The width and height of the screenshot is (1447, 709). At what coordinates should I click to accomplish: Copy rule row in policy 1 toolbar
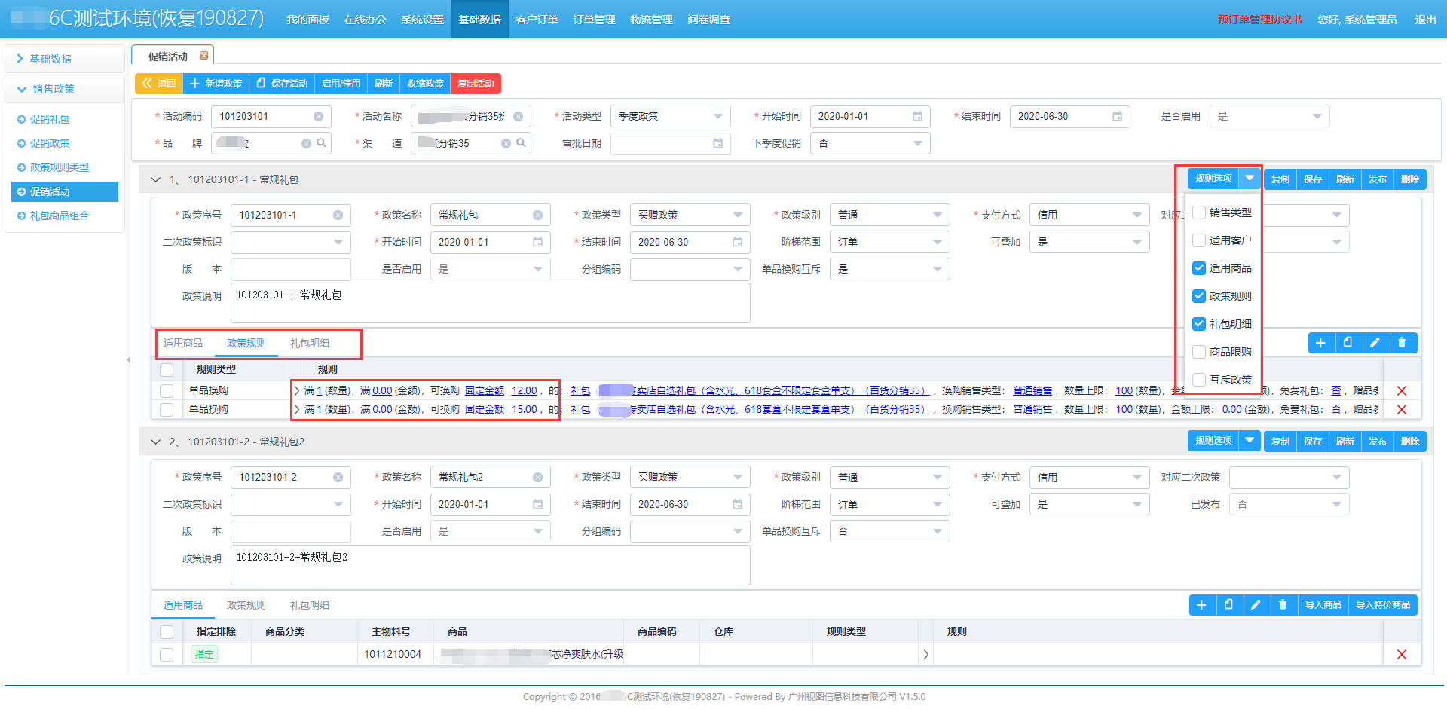pyautogui.click(x=1348, y=343)
